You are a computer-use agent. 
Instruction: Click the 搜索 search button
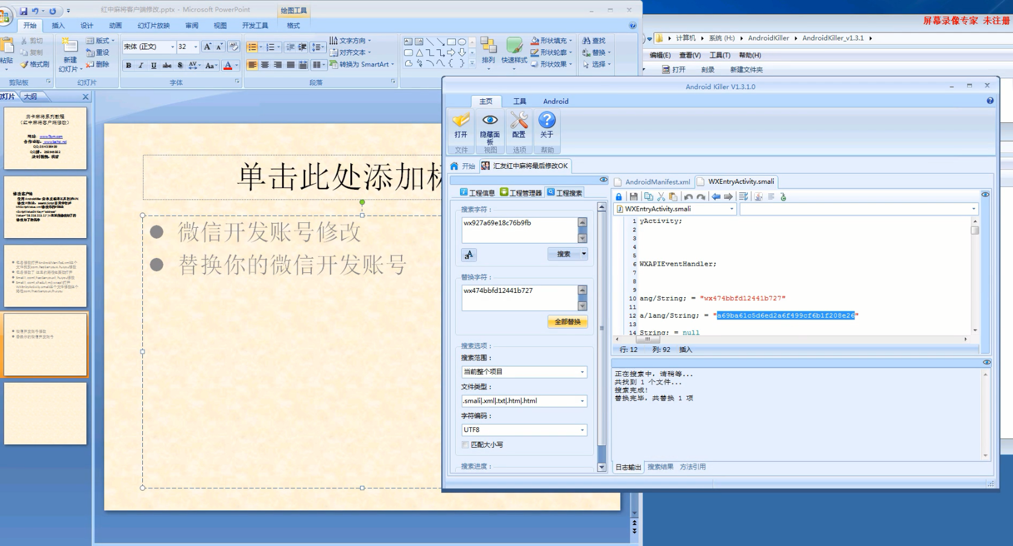coord(564,254)
